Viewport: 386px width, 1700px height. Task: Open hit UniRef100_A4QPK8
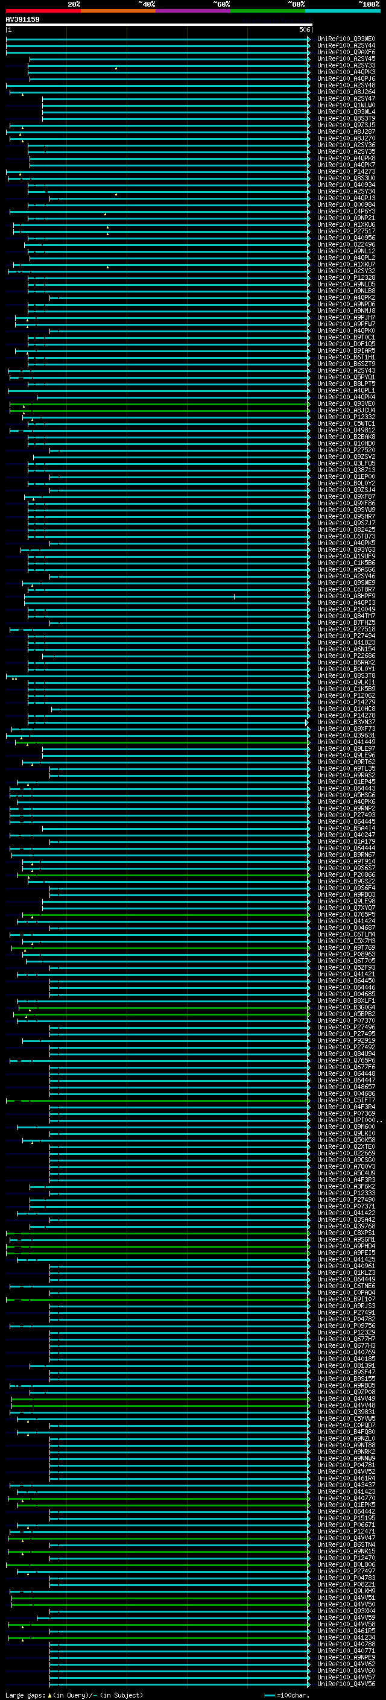point(346,159)
